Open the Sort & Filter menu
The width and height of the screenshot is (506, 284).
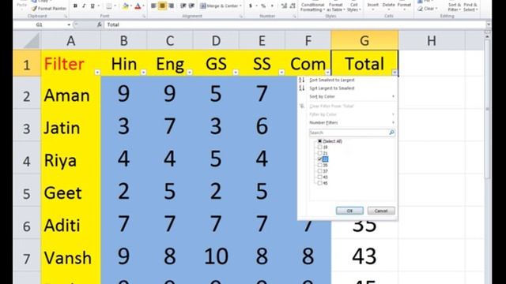[x=454, y=6]
